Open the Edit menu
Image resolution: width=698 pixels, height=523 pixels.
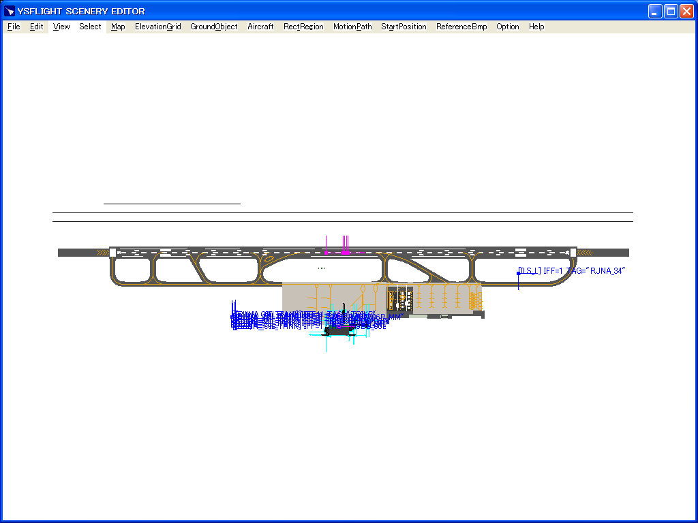[37, 27]
